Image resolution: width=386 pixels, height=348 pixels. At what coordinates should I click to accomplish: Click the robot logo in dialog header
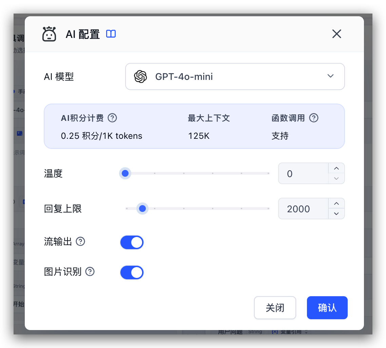coord(49,34)
